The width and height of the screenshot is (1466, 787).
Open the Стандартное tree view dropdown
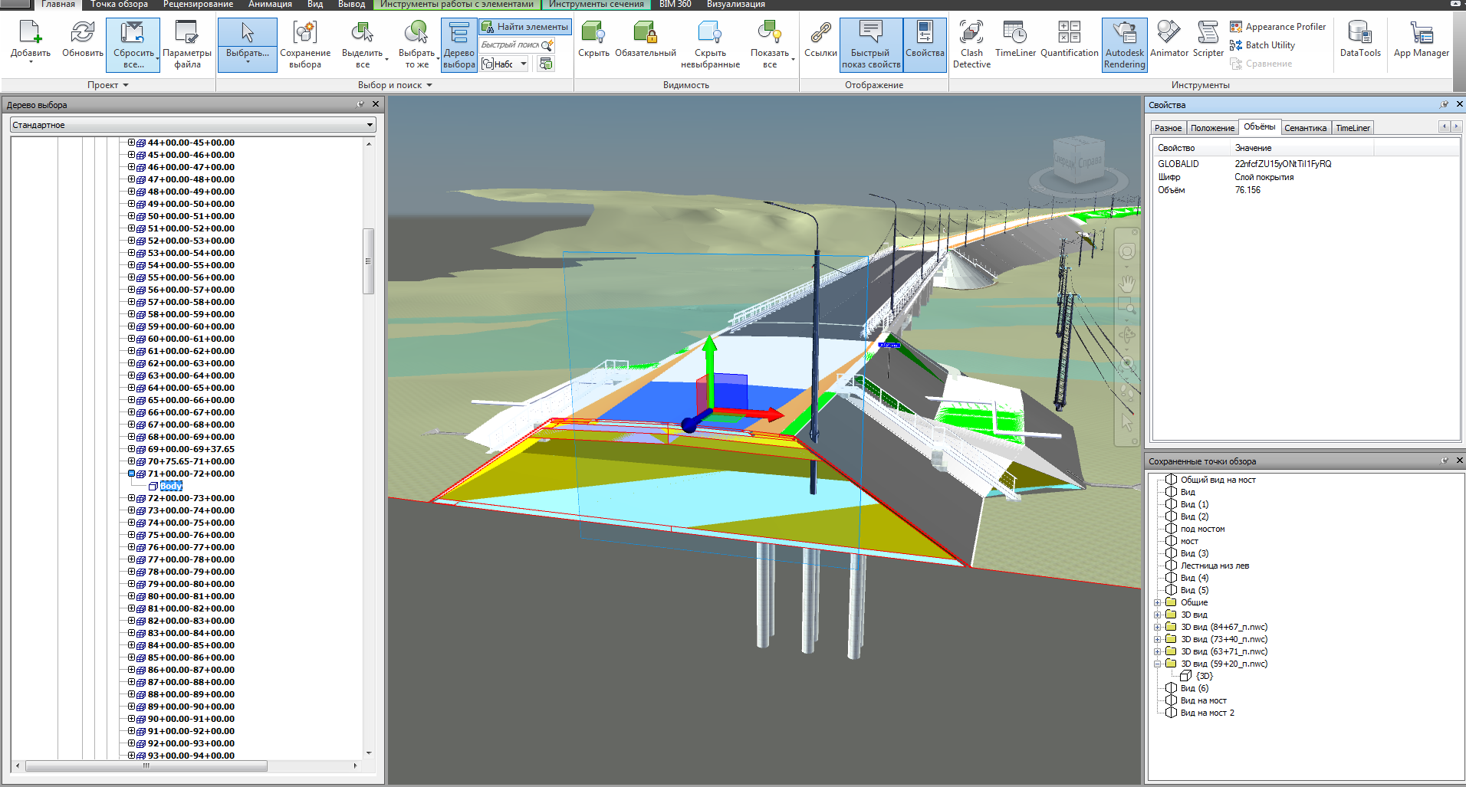(192, 125)
